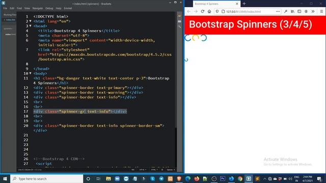Open the Find menu in Brackets
This screenshot has width=326, height=183.
pos(19,8)
